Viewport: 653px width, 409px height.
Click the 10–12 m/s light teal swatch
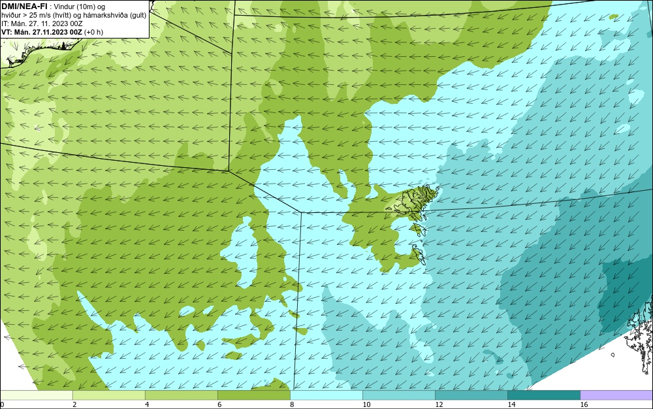(399, 395)
